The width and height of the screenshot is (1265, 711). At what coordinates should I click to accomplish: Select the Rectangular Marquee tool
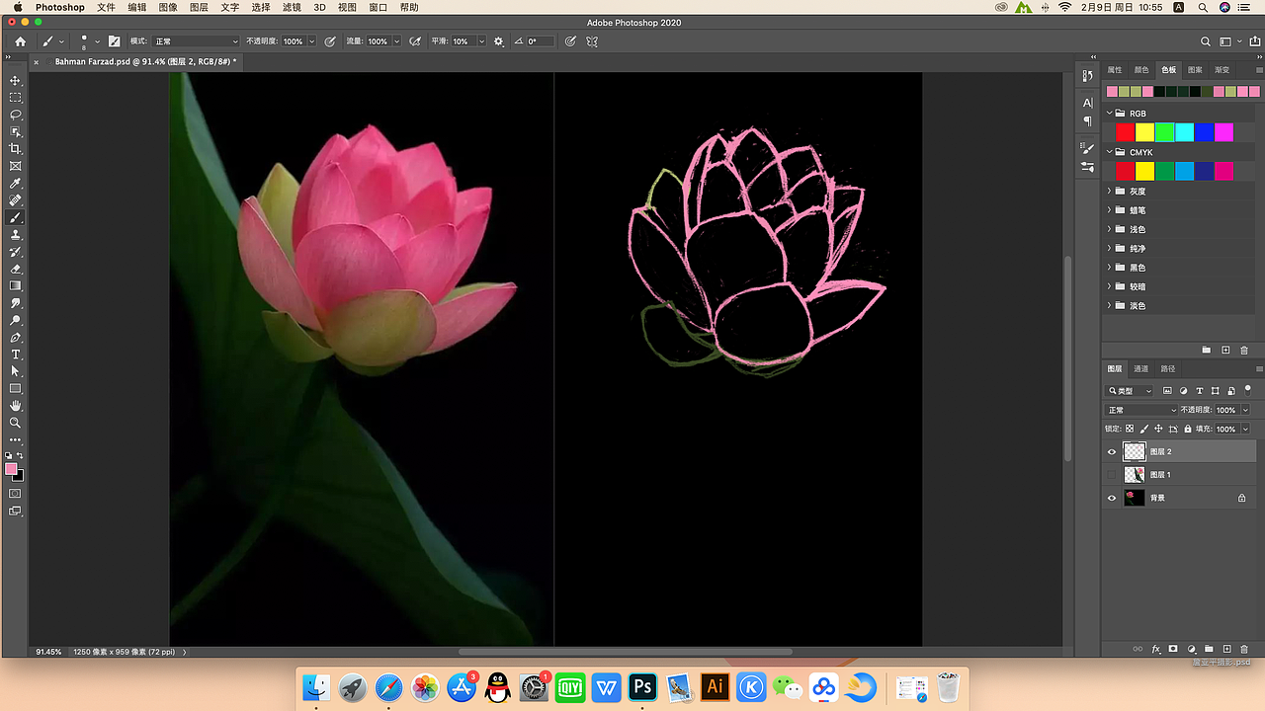15,98
